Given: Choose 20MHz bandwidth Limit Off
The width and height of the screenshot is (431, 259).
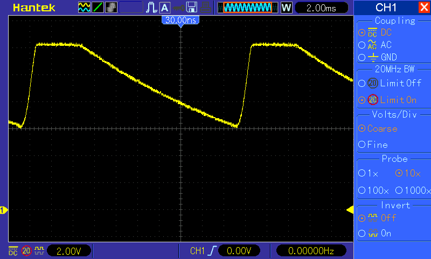Looking at the screenshot, I should coord(390,83).
